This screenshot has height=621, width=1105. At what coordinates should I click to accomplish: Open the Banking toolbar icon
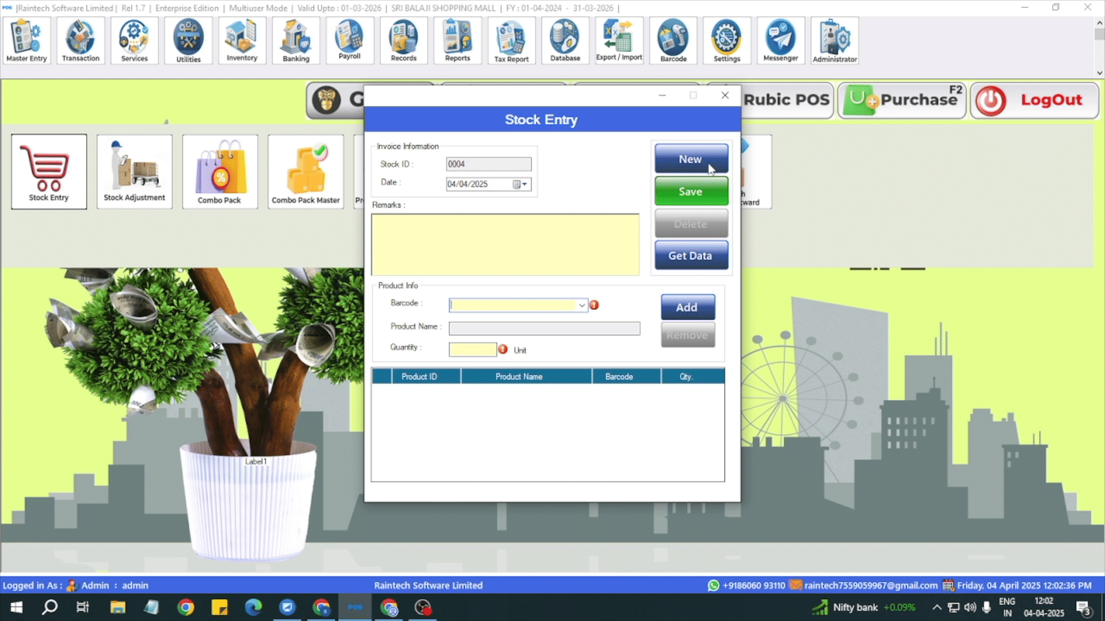pyautogui.click(x=296, y=40)
